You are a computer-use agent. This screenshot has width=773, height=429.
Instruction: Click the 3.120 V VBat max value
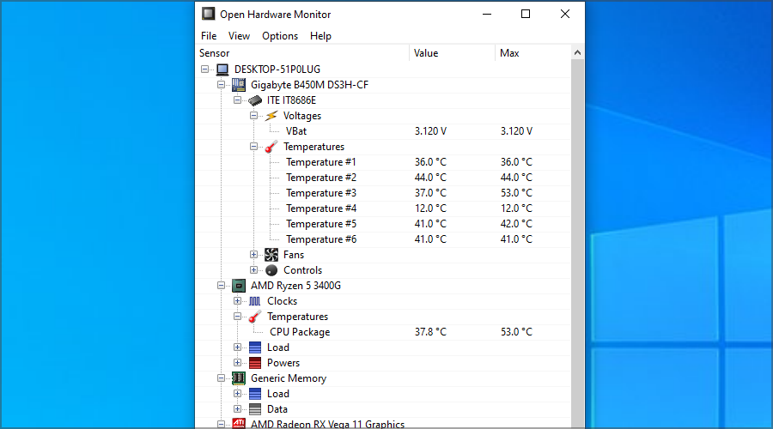tap(516, 131)
